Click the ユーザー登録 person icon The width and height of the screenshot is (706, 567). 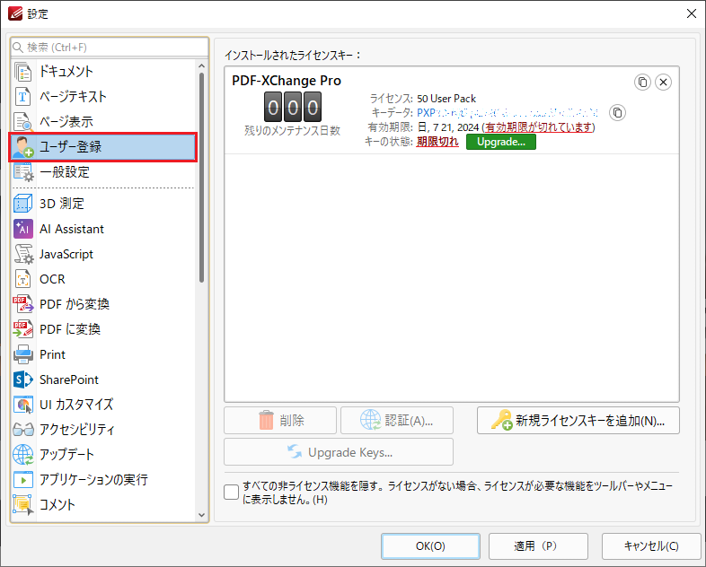(x=23, y=147)
